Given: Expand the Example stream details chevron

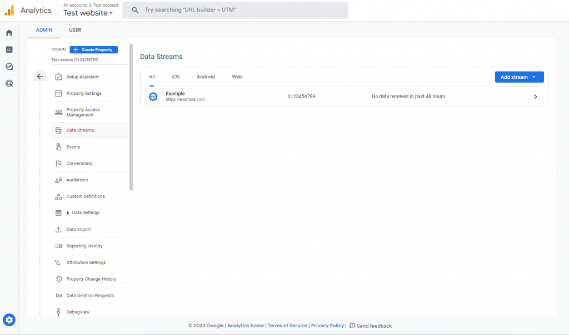Looking at the screenshot, I should click(535, 96).
